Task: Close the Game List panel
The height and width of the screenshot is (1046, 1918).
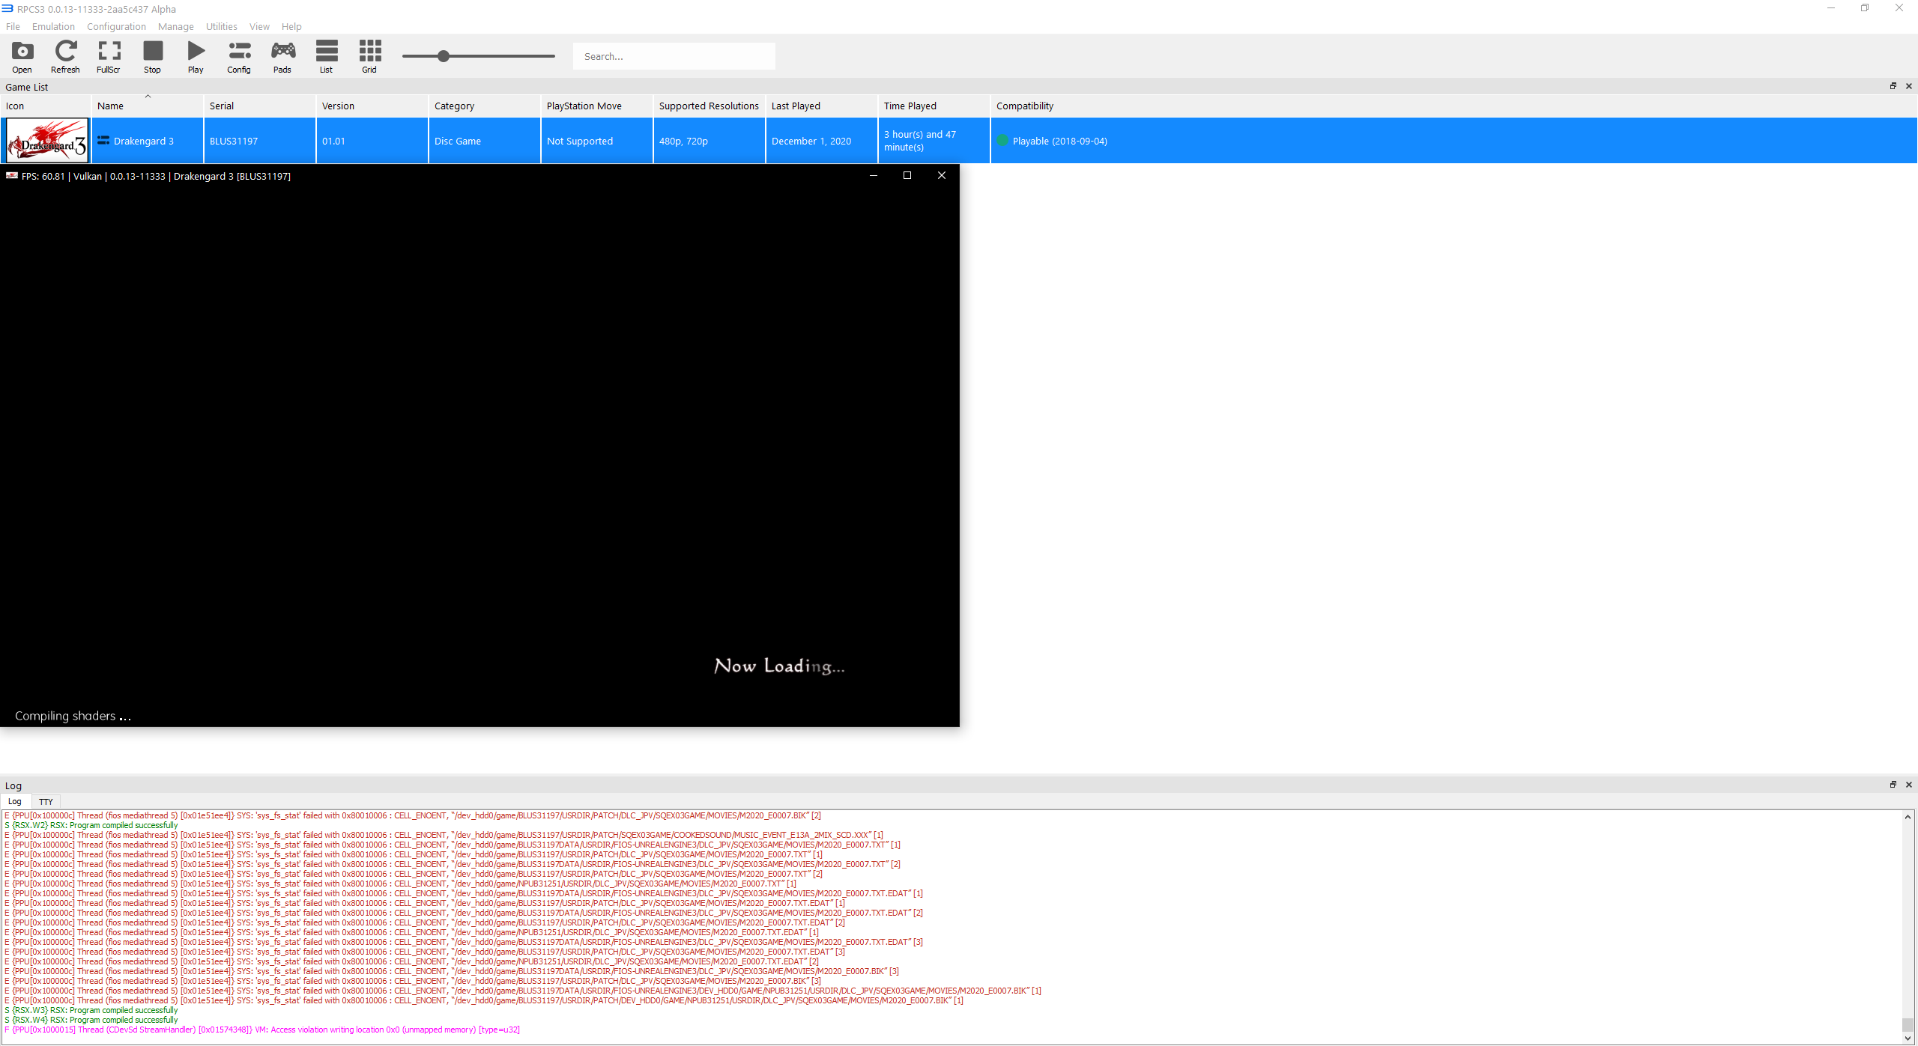Action: [x=1909, y=86]
